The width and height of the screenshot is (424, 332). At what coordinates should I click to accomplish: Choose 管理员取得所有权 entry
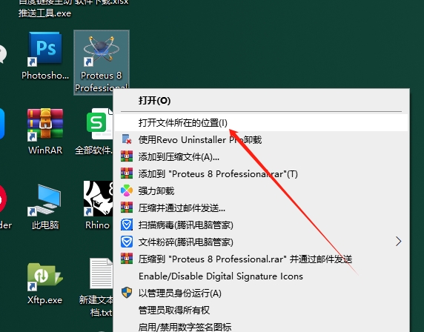(x=261, y=310)
